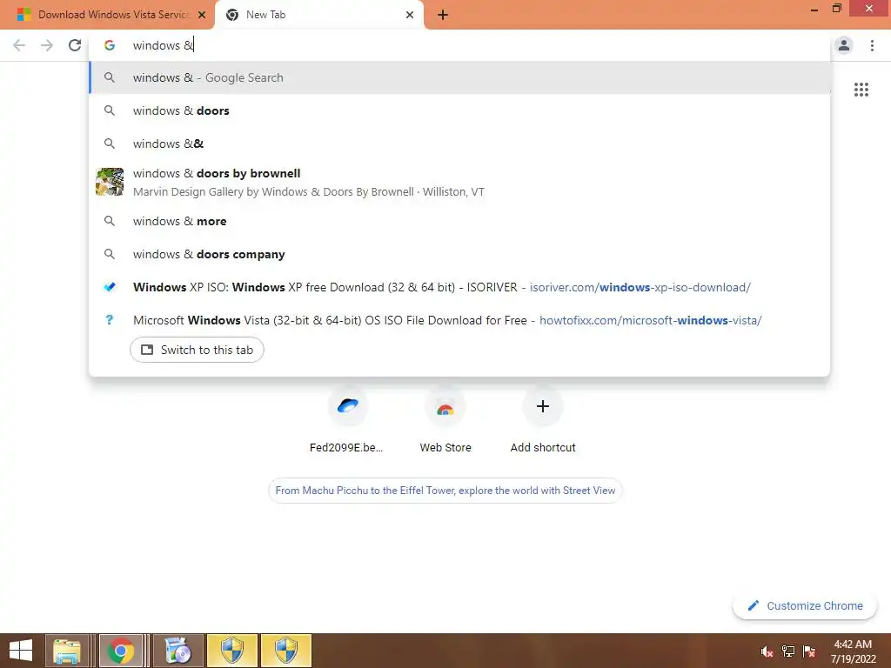Click the taskbar clock showing 4:42 AM
Image resolution: width=891 pixels, height=668 pixels.
853,651
